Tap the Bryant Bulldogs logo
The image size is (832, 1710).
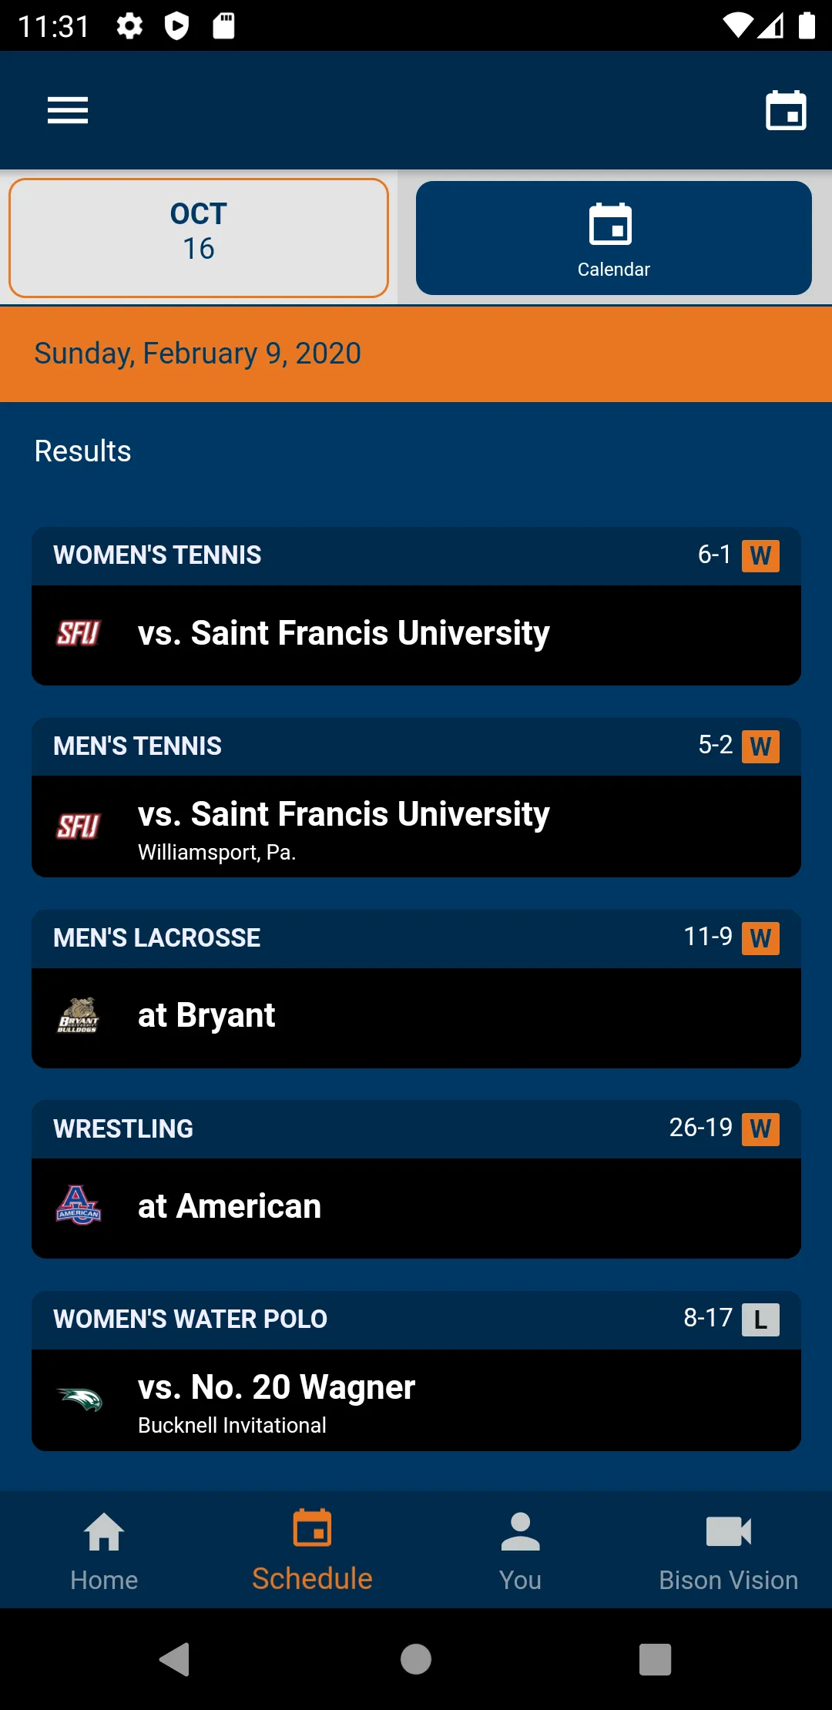point(79,1016)
